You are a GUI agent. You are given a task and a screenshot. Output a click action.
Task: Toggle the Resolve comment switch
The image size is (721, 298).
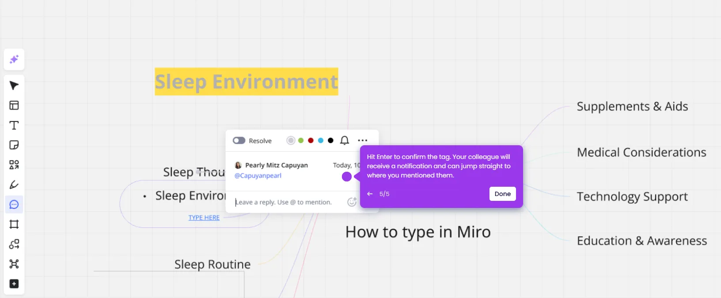[239, 140]
